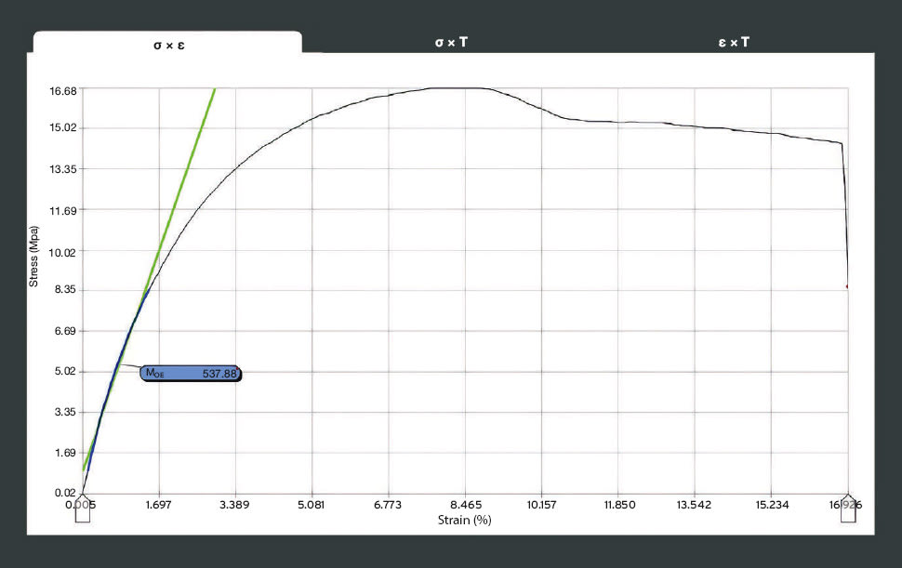The width and height of the screenshot is (902, 568).
Task: Click the 8.35 stress axis value
Action: pyautogui.click(x=65, y=290)
